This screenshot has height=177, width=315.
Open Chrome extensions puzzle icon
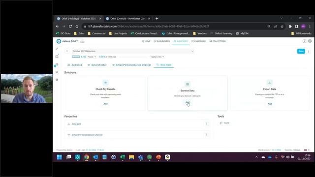[x=290, y=26]
